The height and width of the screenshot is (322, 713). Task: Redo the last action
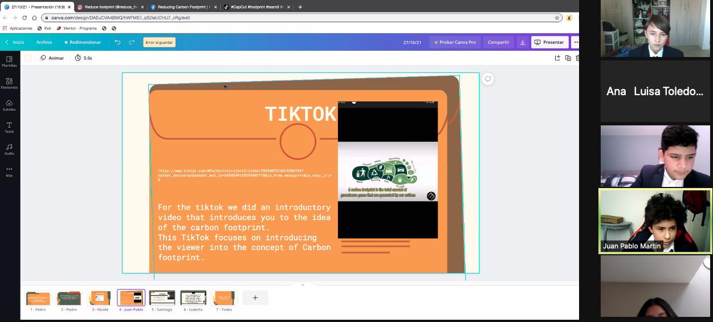[x=132, y=42]
